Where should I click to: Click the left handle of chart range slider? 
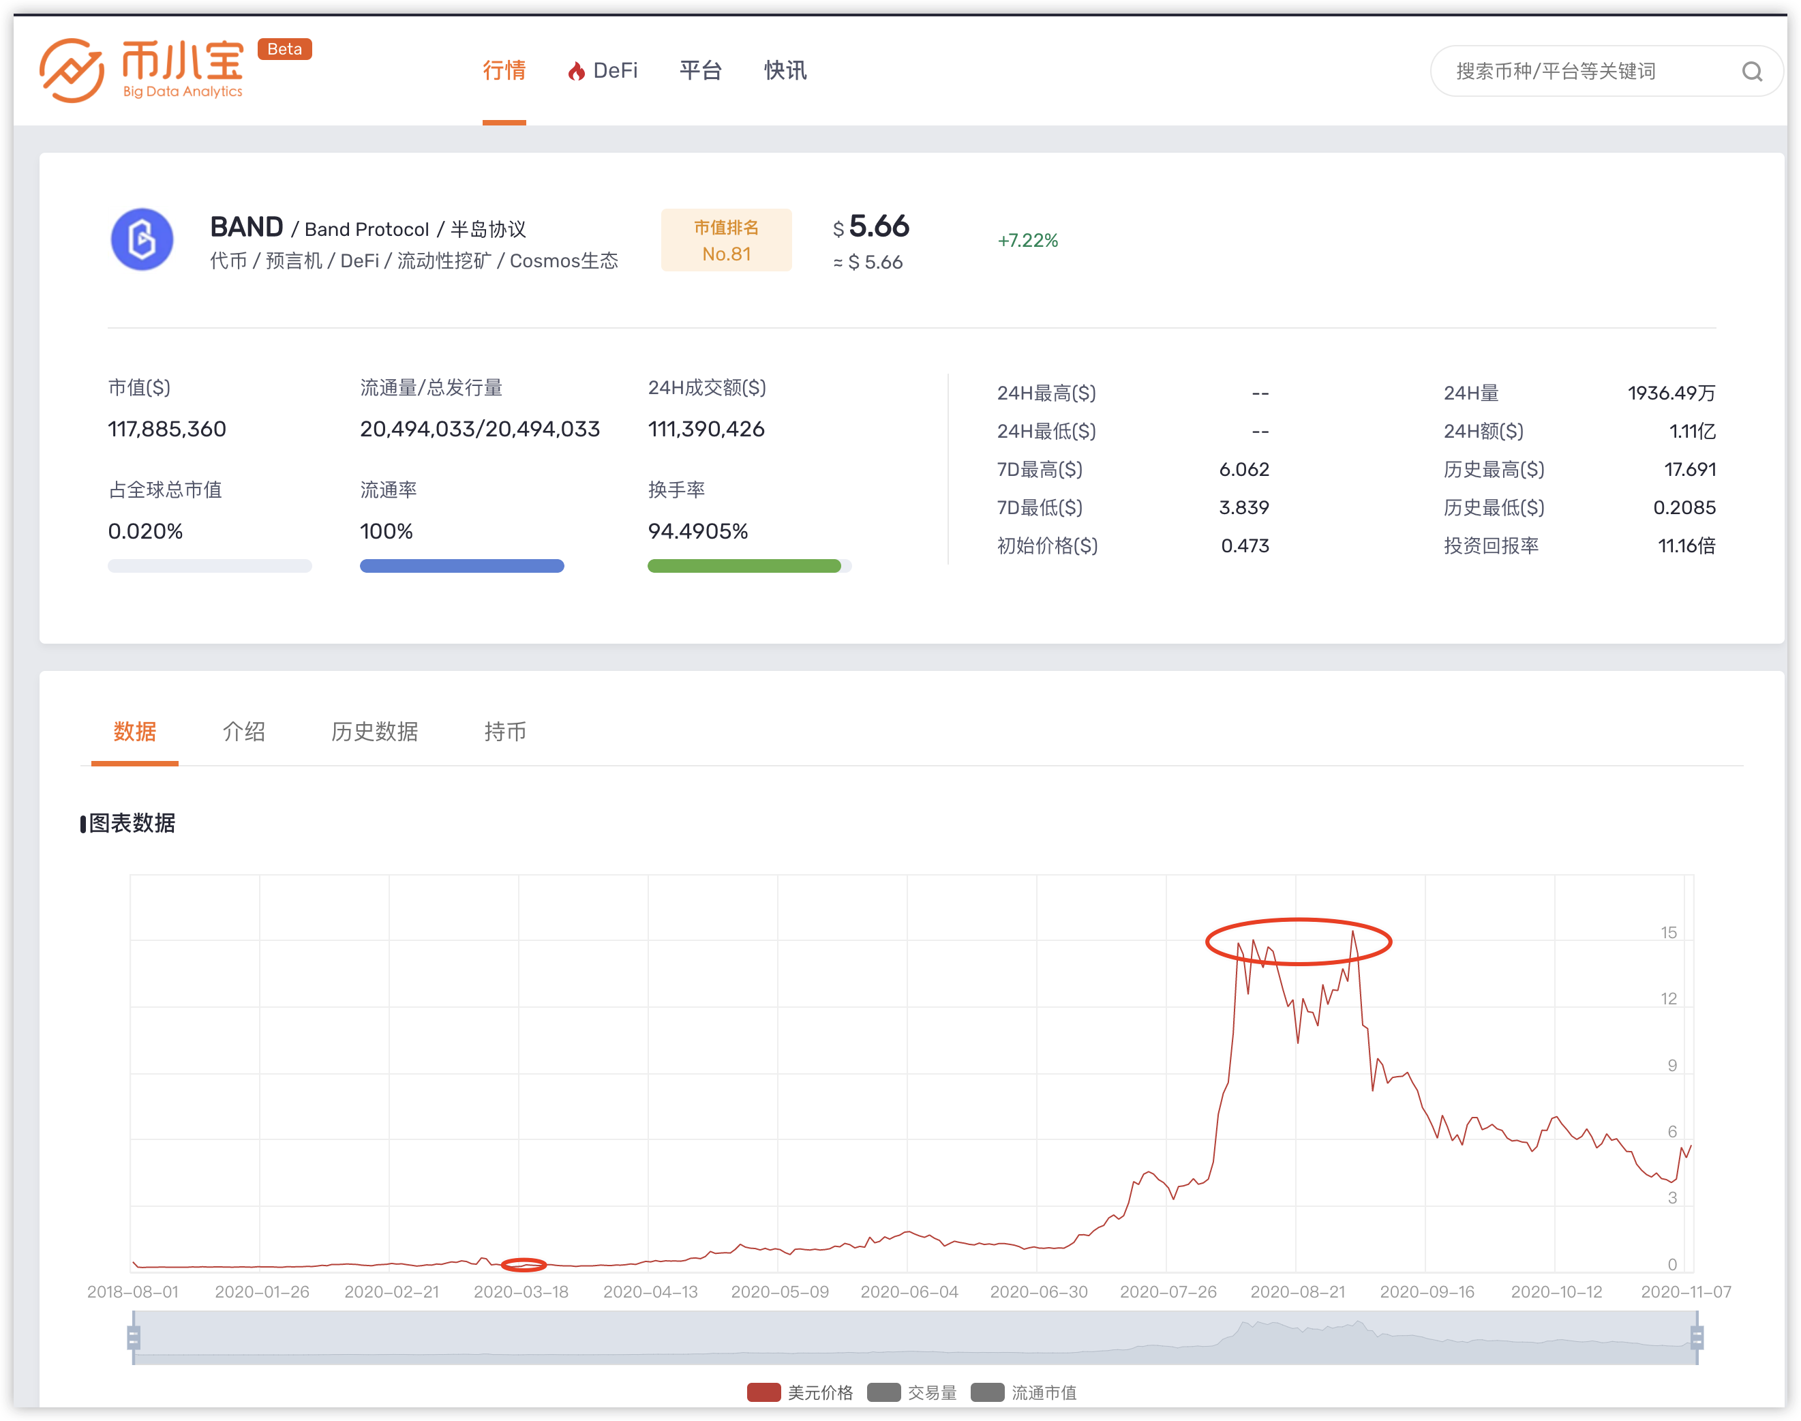pyautogui.click(x=133, y=1338)
